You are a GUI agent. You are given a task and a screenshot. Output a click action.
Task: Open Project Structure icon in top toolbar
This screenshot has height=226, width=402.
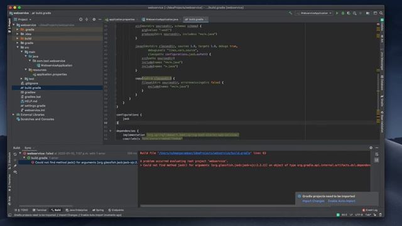(x=367, y=13)
